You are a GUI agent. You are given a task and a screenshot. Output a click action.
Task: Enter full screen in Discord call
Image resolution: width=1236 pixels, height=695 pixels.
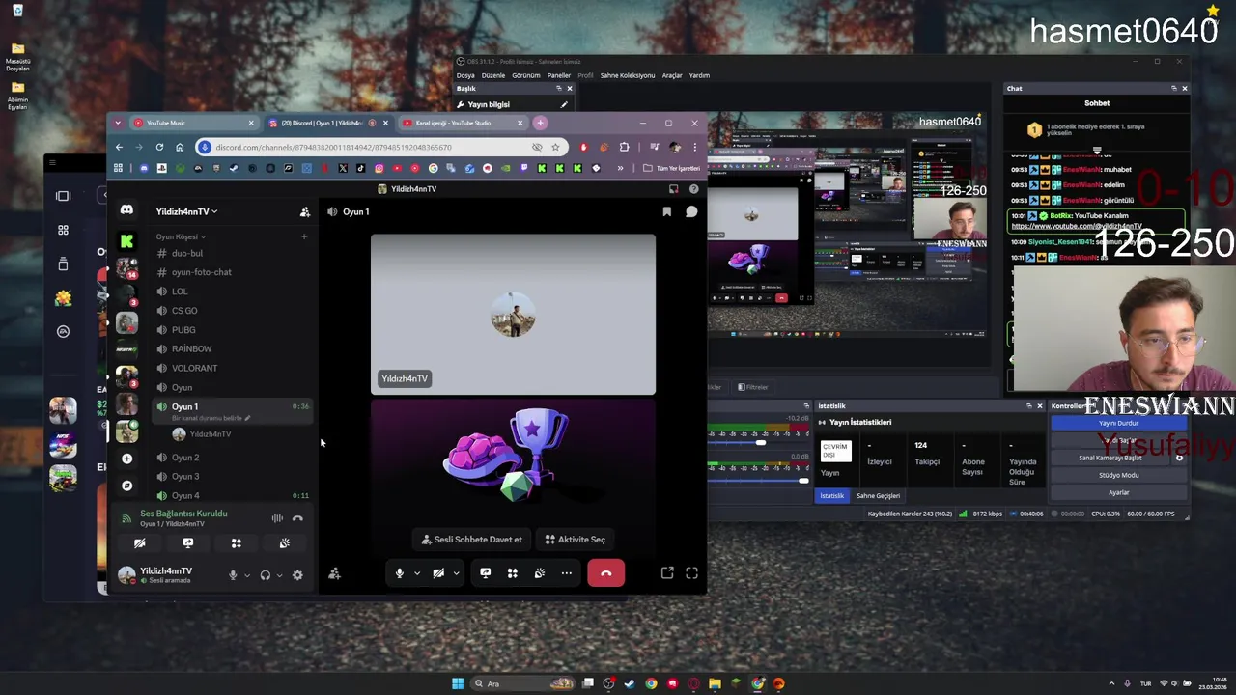pyautogui.click(x=691, y=573)
